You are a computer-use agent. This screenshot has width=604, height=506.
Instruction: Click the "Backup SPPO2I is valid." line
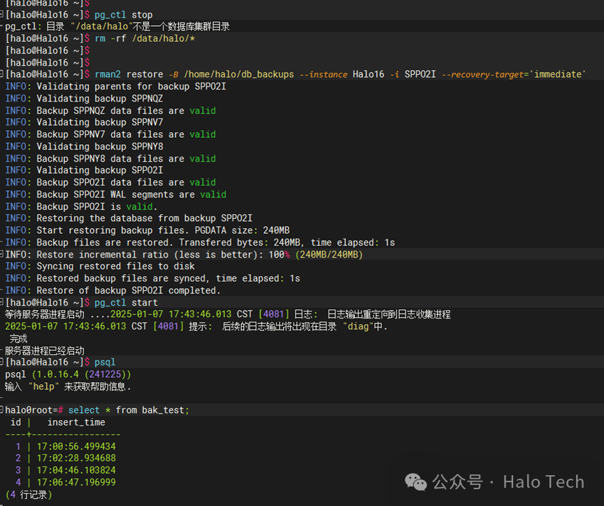[81, 206]
